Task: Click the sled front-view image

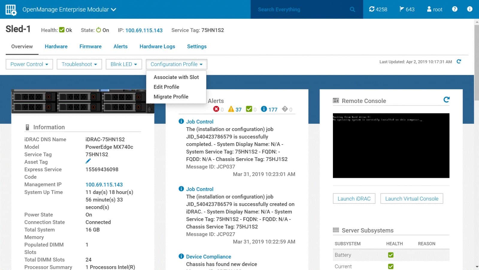Action: 83,101
